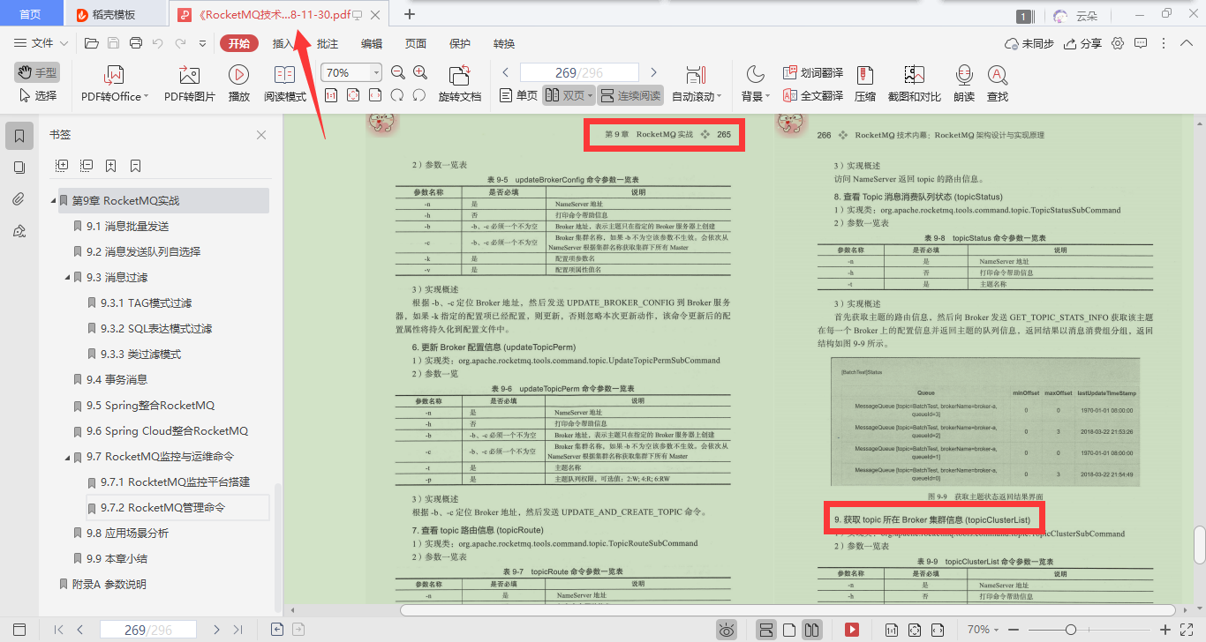1206x642 pixels.
Task: Open the 批注 ribbon tab
Action: click(x=328, y=43)
